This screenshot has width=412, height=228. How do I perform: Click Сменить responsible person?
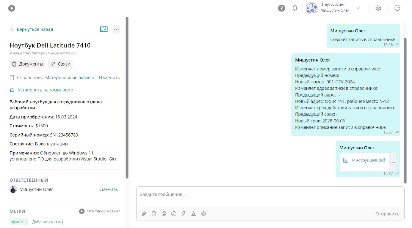(109, 189)
